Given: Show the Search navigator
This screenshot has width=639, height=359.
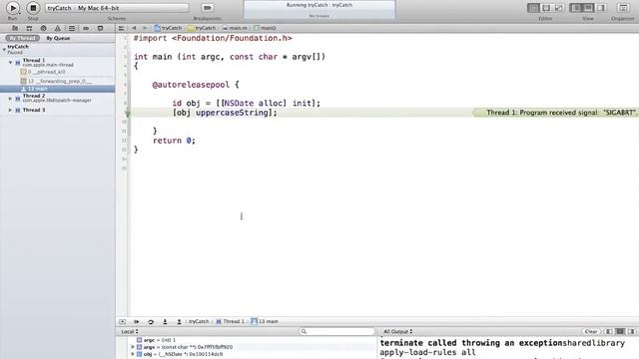Looking at the screenshot, I should [44, 28].
